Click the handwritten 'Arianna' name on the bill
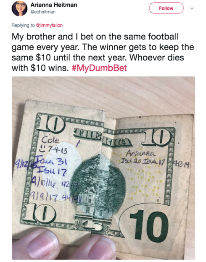The width and height of the screenshot is (206, 262). pyautogui.click(x=140, y=153)
